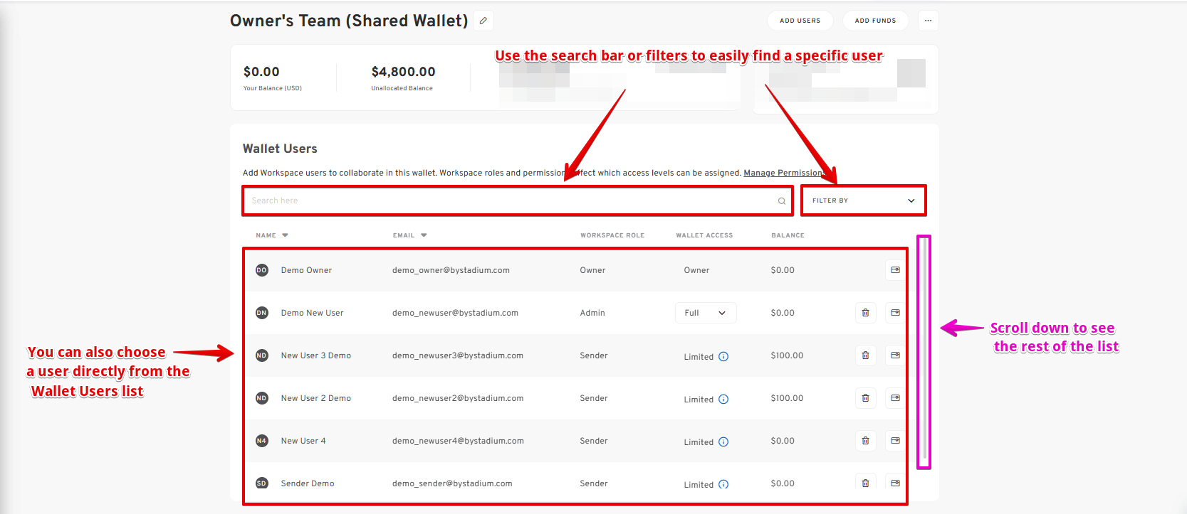Screen dimensions: 1187x514
Task: Click the pencil icon to rename wallet
Action: coord(483,21)
